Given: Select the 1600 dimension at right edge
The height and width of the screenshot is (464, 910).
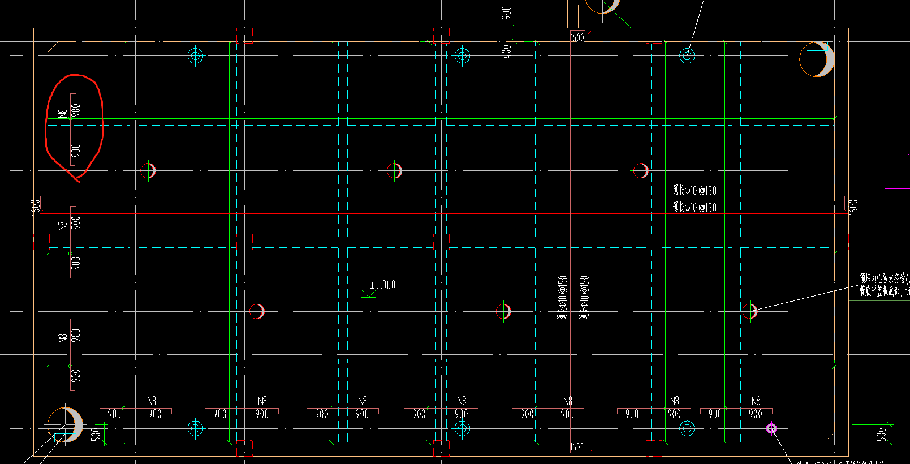Looking at the screenshot, I should [853, 207].
